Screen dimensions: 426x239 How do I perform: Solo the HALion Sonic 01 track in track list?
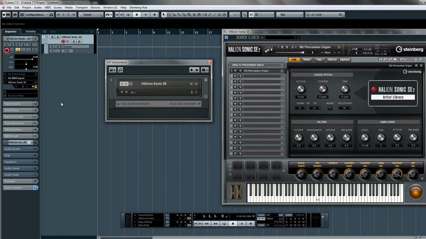pyautogui.click(x=58, y=37)
